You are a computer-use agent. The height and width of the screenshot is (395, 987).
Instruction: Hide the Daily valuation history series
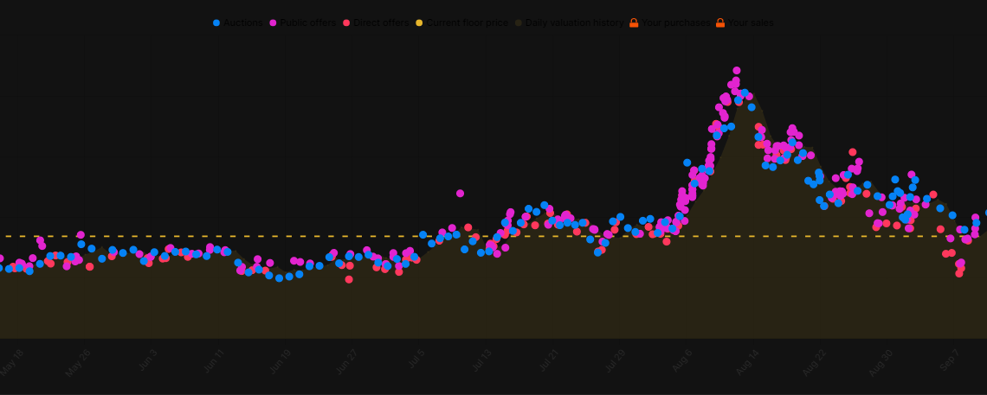[519, 23]
